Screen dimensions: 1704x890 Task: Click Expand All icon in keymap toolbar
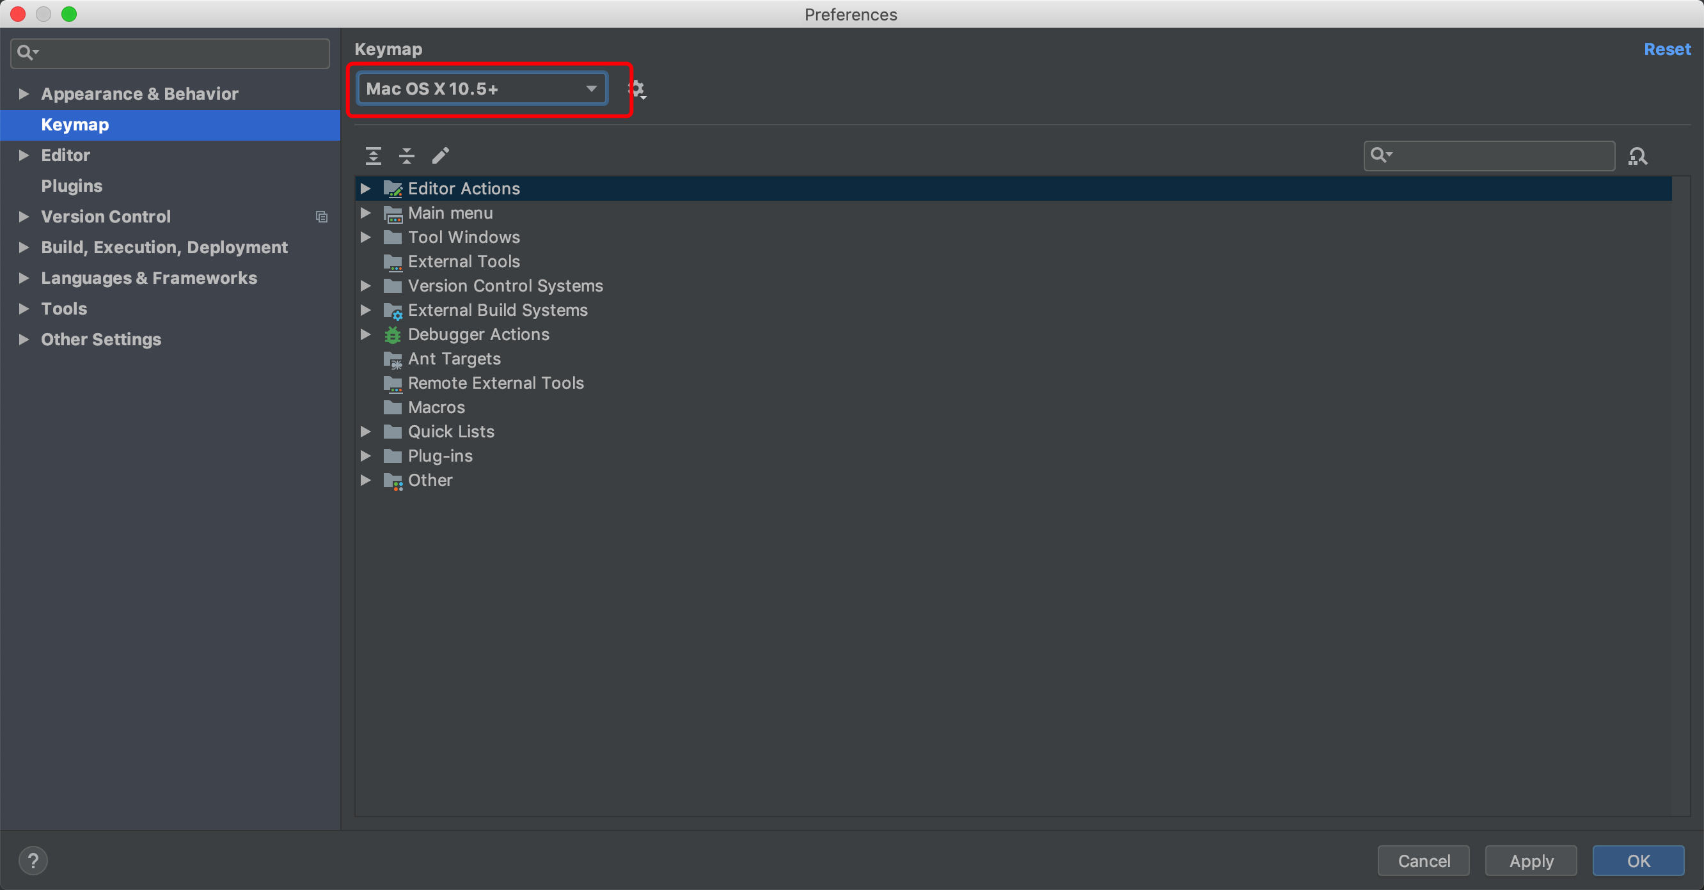coord(374,156)
